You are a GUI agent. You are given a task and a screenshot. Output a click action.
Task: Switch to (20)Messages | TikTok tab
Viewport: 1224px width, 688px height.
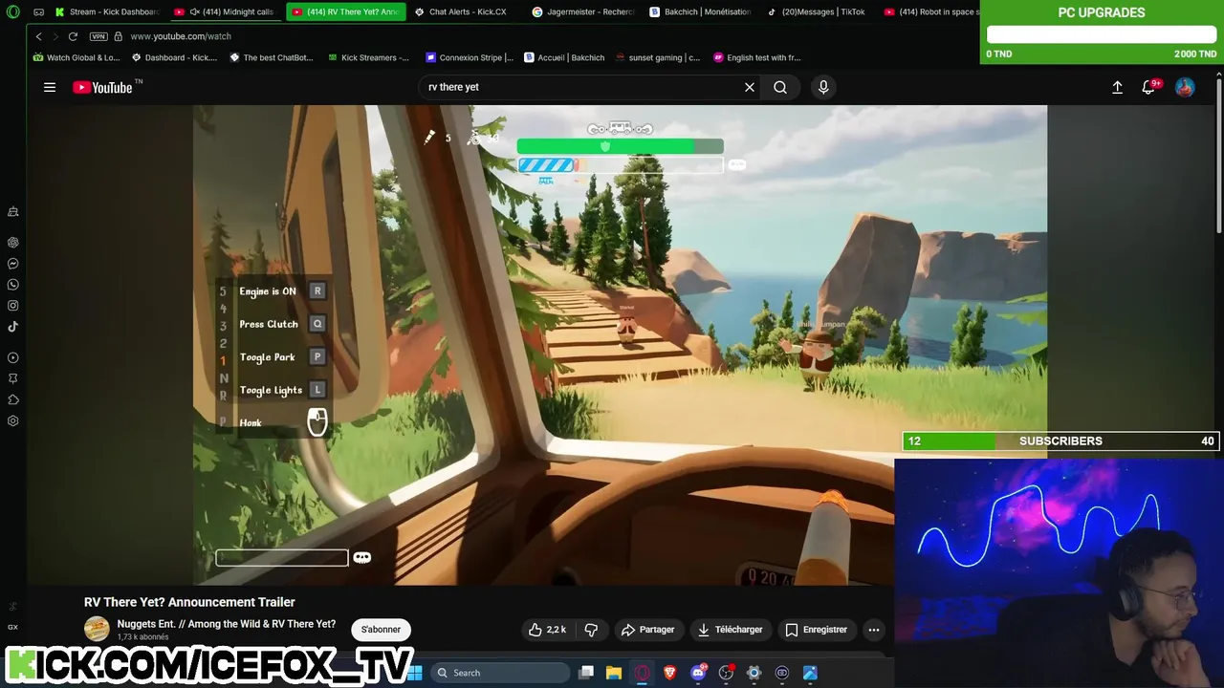819,11
